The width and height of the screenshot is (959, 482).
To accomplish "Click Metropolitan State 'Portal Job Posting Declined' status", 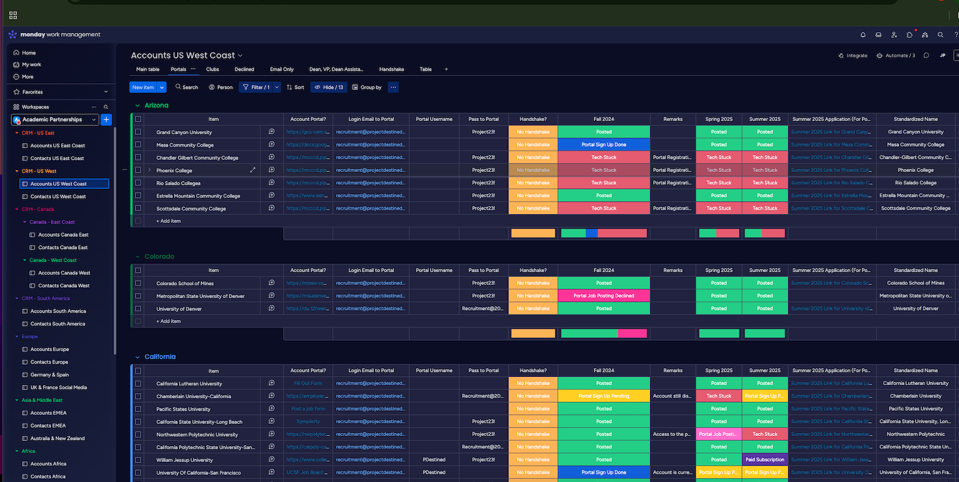I will [604, 296].
